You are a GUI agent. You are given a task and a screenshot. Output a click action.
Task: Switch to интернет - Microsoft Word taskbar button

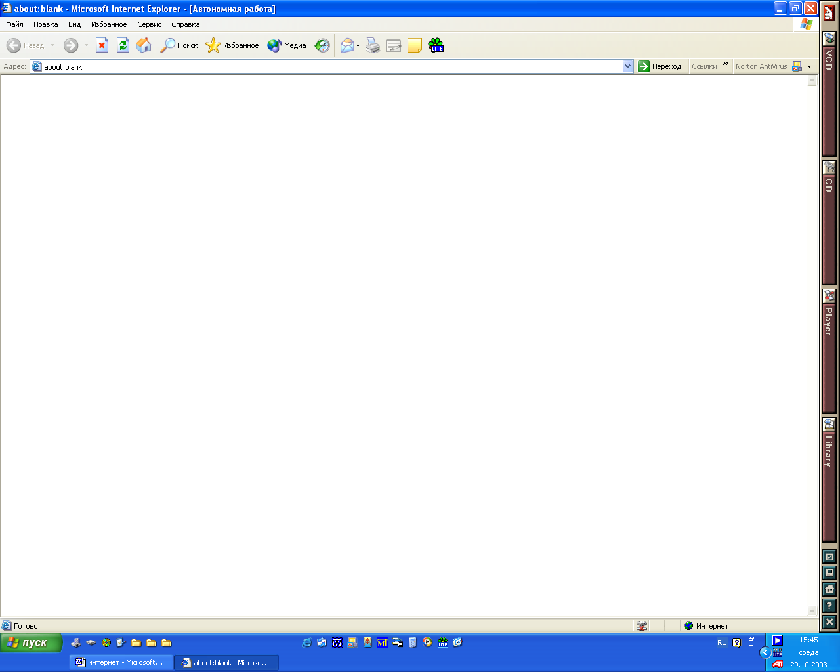click(x=121, y=663)
